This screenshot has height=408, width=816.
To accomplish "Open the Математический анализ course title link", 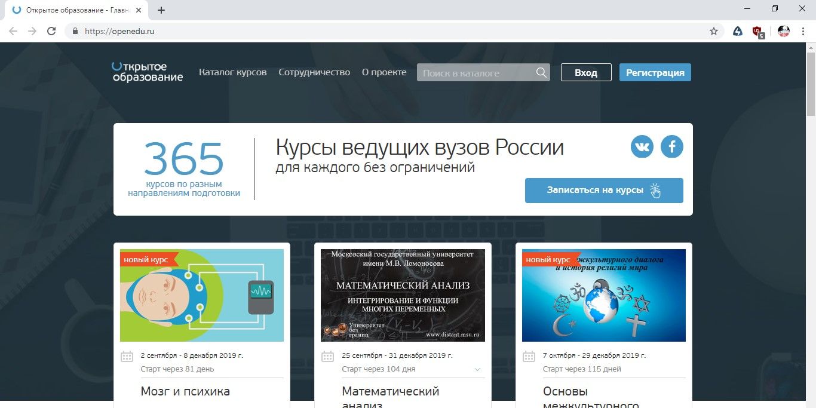I will pos(391,398).
